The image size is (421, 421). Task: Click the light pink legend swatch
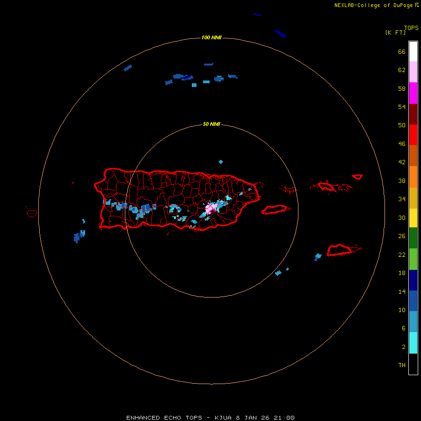(413, 72)
